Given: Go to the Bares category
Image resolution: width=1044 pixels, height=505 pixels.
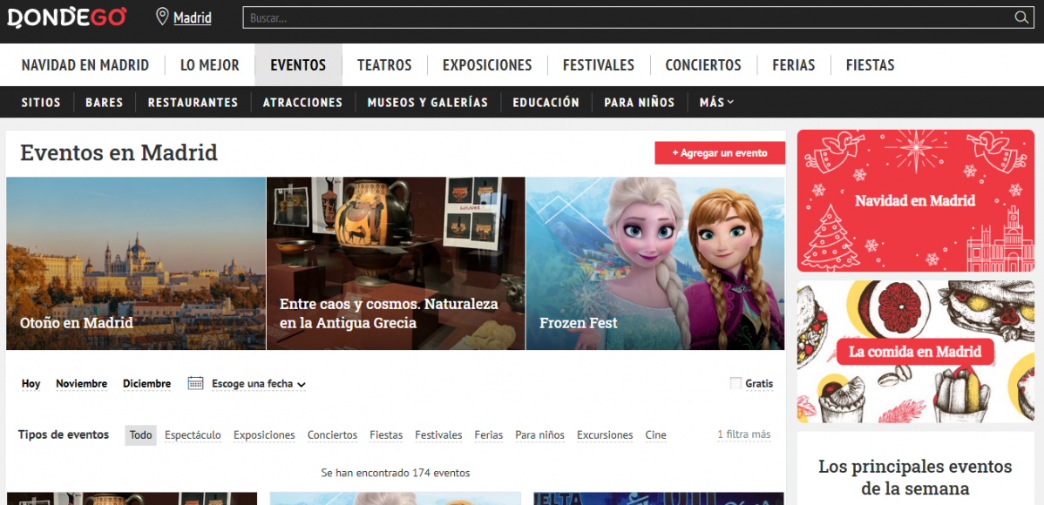Looking at the screenshot, I should (104, 103).
